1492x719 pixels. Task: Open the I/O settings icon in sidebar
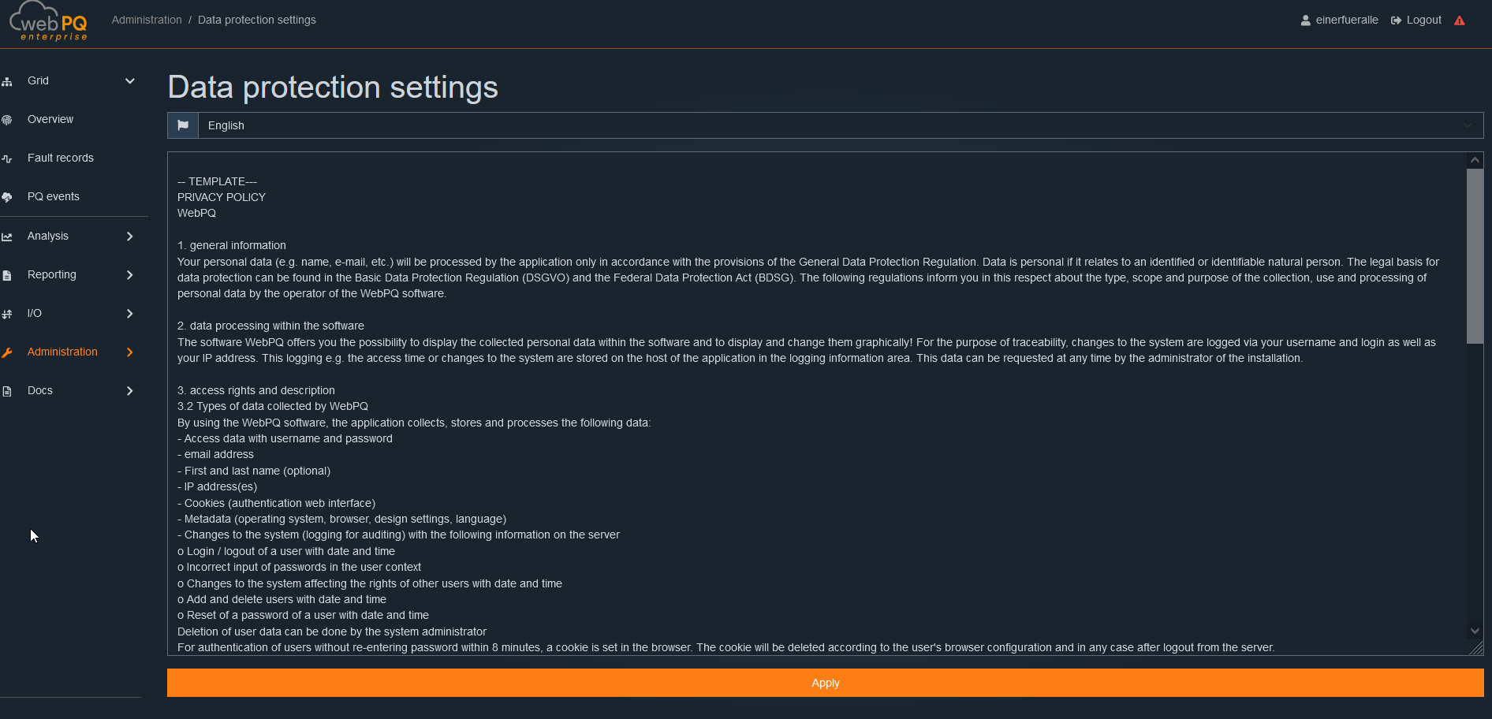coord(8,313)
